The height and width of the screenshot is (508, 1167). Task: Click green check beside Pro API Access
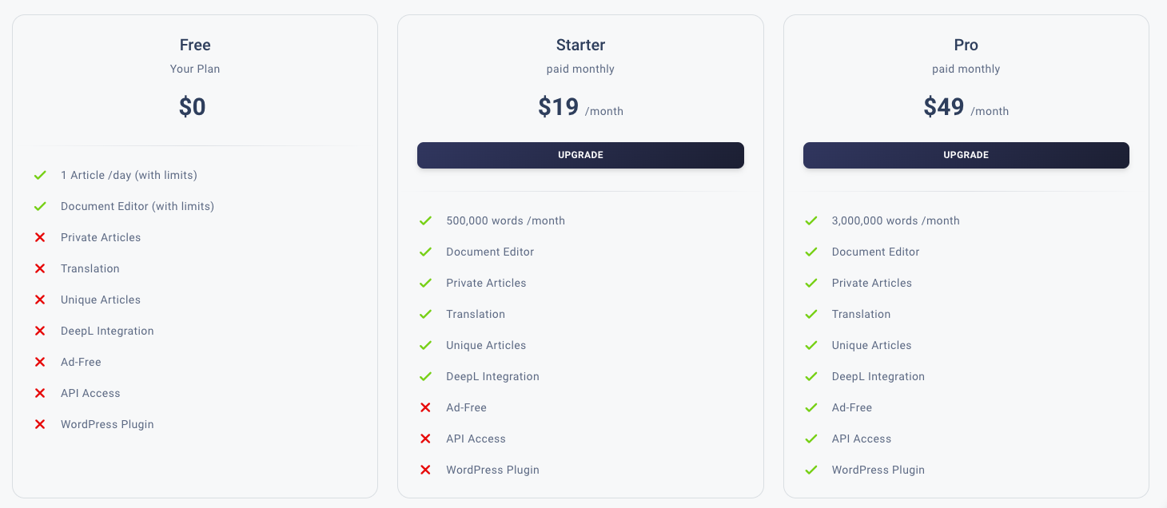811,439
